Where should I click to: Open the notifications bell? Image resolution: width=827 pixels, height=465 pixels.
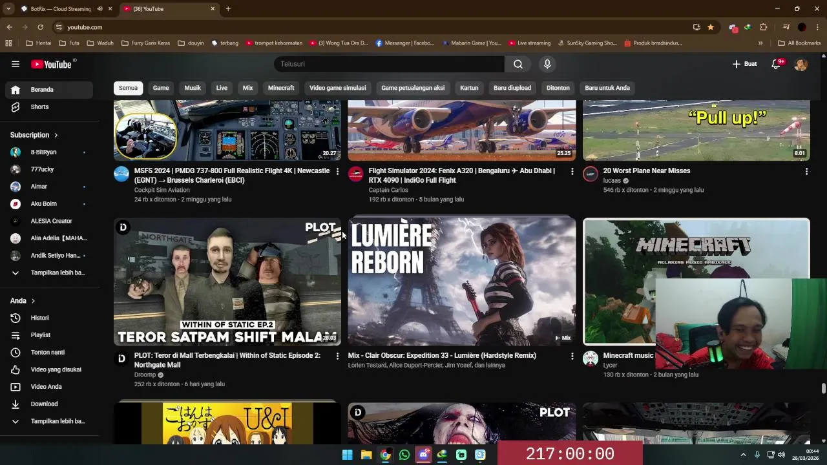pyautogui.click(x=777, y=64)
